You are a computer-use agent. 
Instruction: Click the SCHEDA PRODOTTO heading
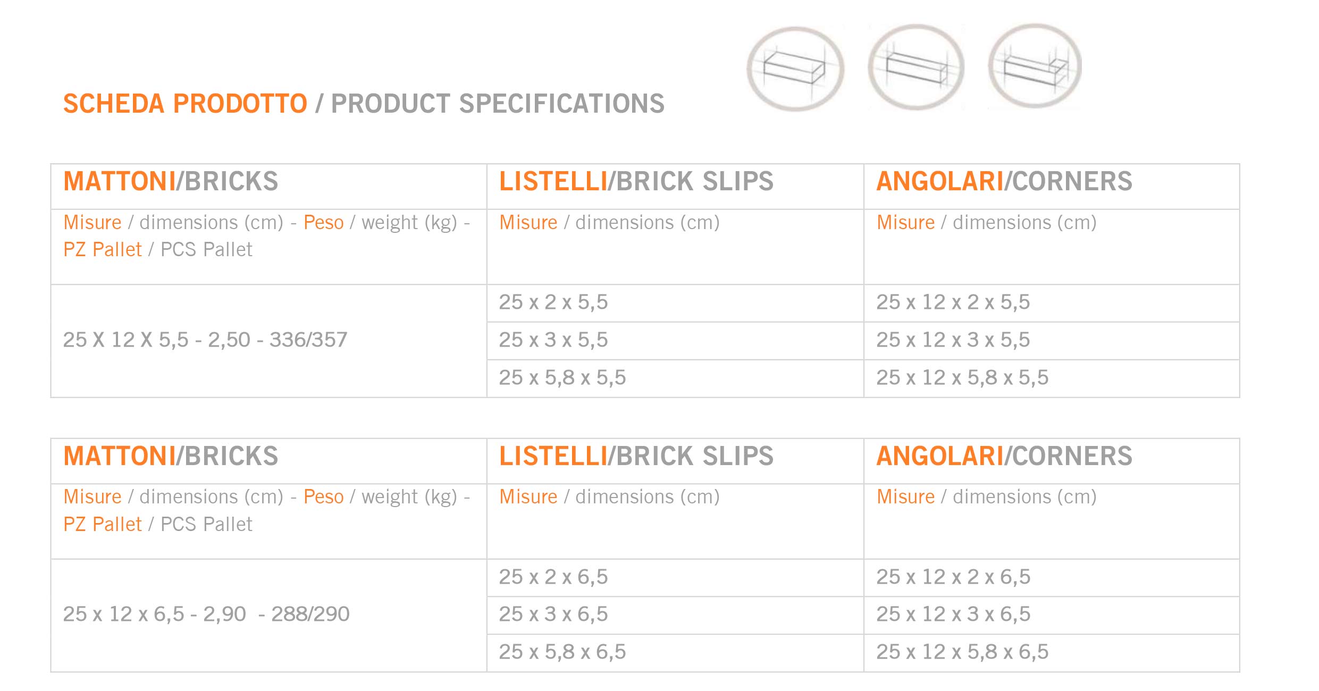pyautogui.click(x=185, y=103)
